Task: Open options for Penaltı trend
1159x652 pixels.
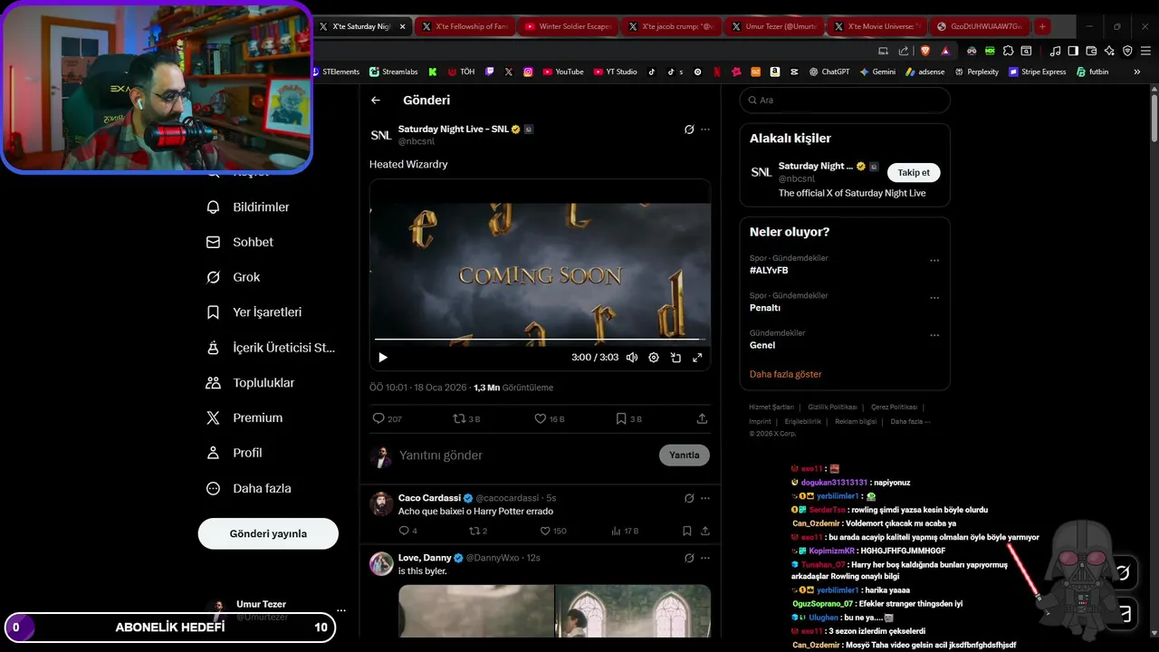Action: (x=934, y=298)
